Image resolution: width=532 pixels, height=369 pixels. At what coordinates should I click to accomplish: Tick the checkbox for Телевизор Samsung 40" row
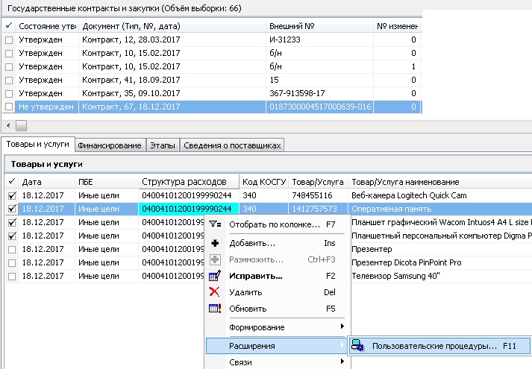point(11,276)
